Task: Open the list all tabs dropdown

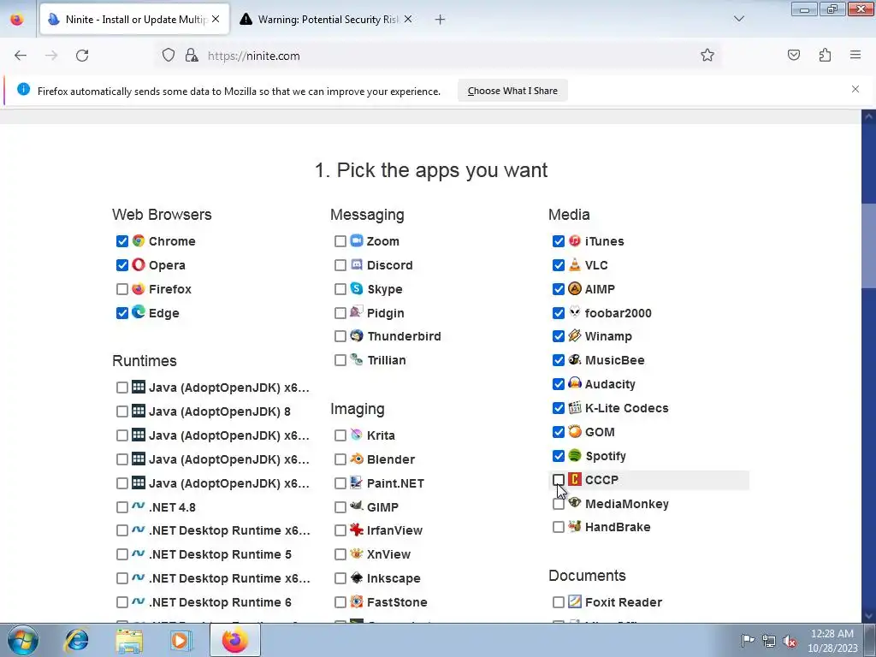Action: [x=738, y=19]
